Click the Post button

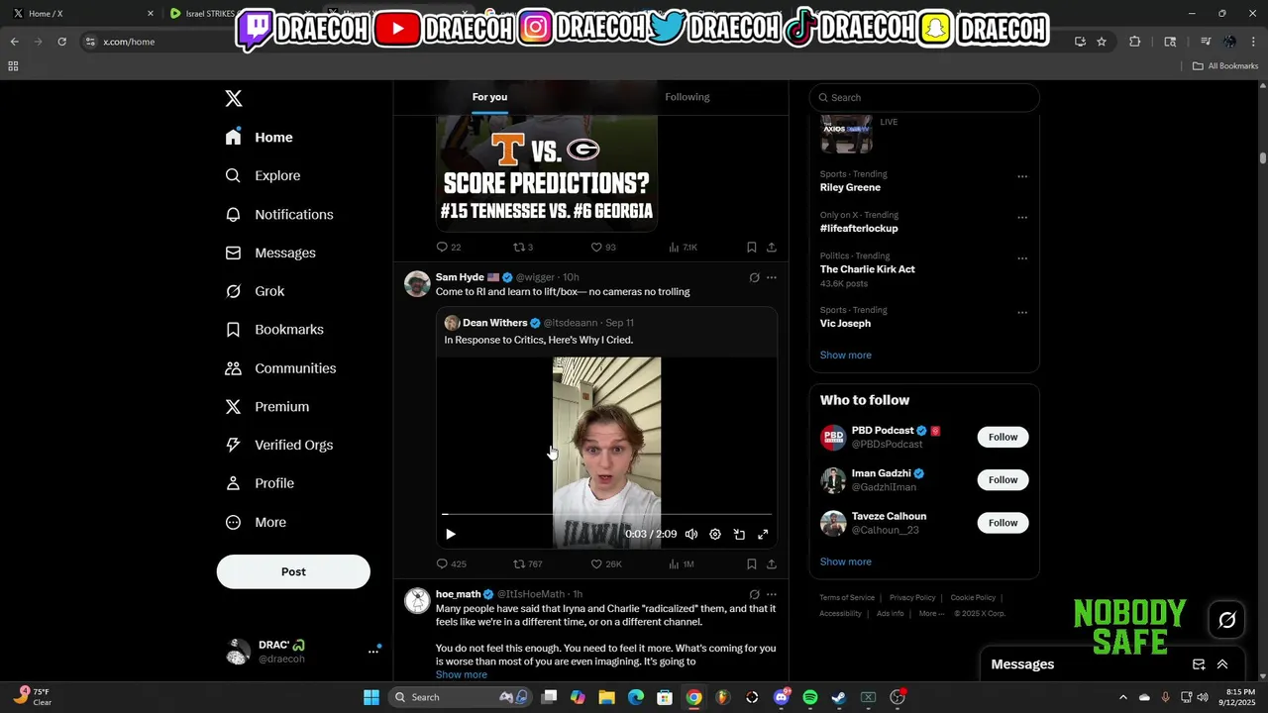[293, 571]
